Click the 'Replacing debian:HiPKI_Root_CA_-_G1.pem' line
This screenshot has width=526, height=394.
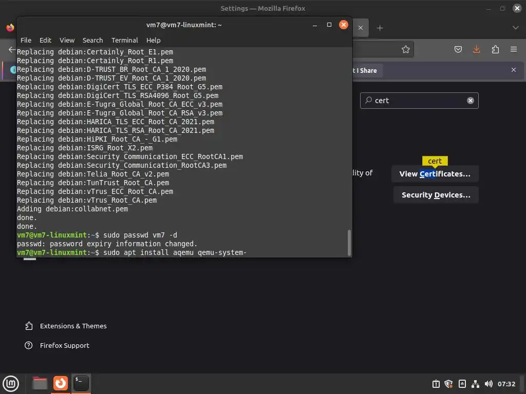point(97,140)
